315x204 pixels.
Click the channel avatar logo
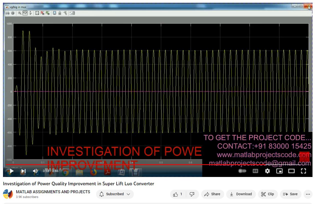pos(8,194)
